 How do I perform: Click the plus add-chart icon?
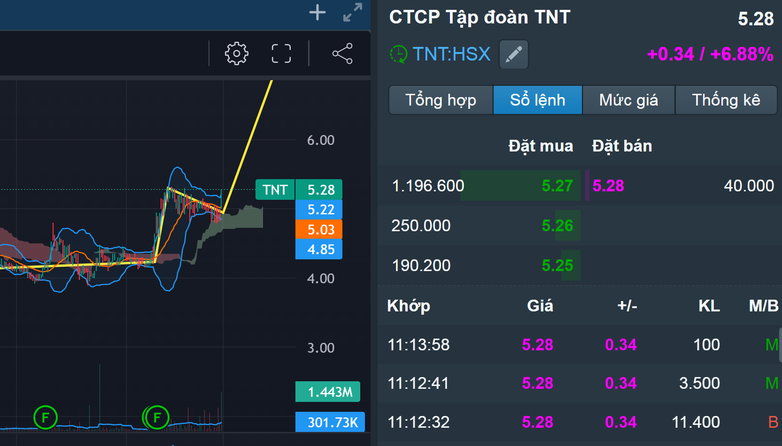(317, 12)
